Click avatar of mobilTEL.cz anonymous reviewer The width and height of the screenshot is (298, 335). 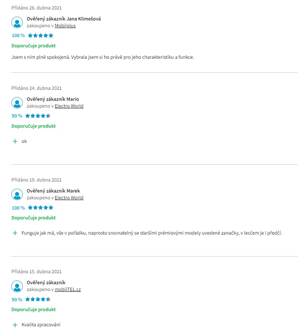(17, 286)
